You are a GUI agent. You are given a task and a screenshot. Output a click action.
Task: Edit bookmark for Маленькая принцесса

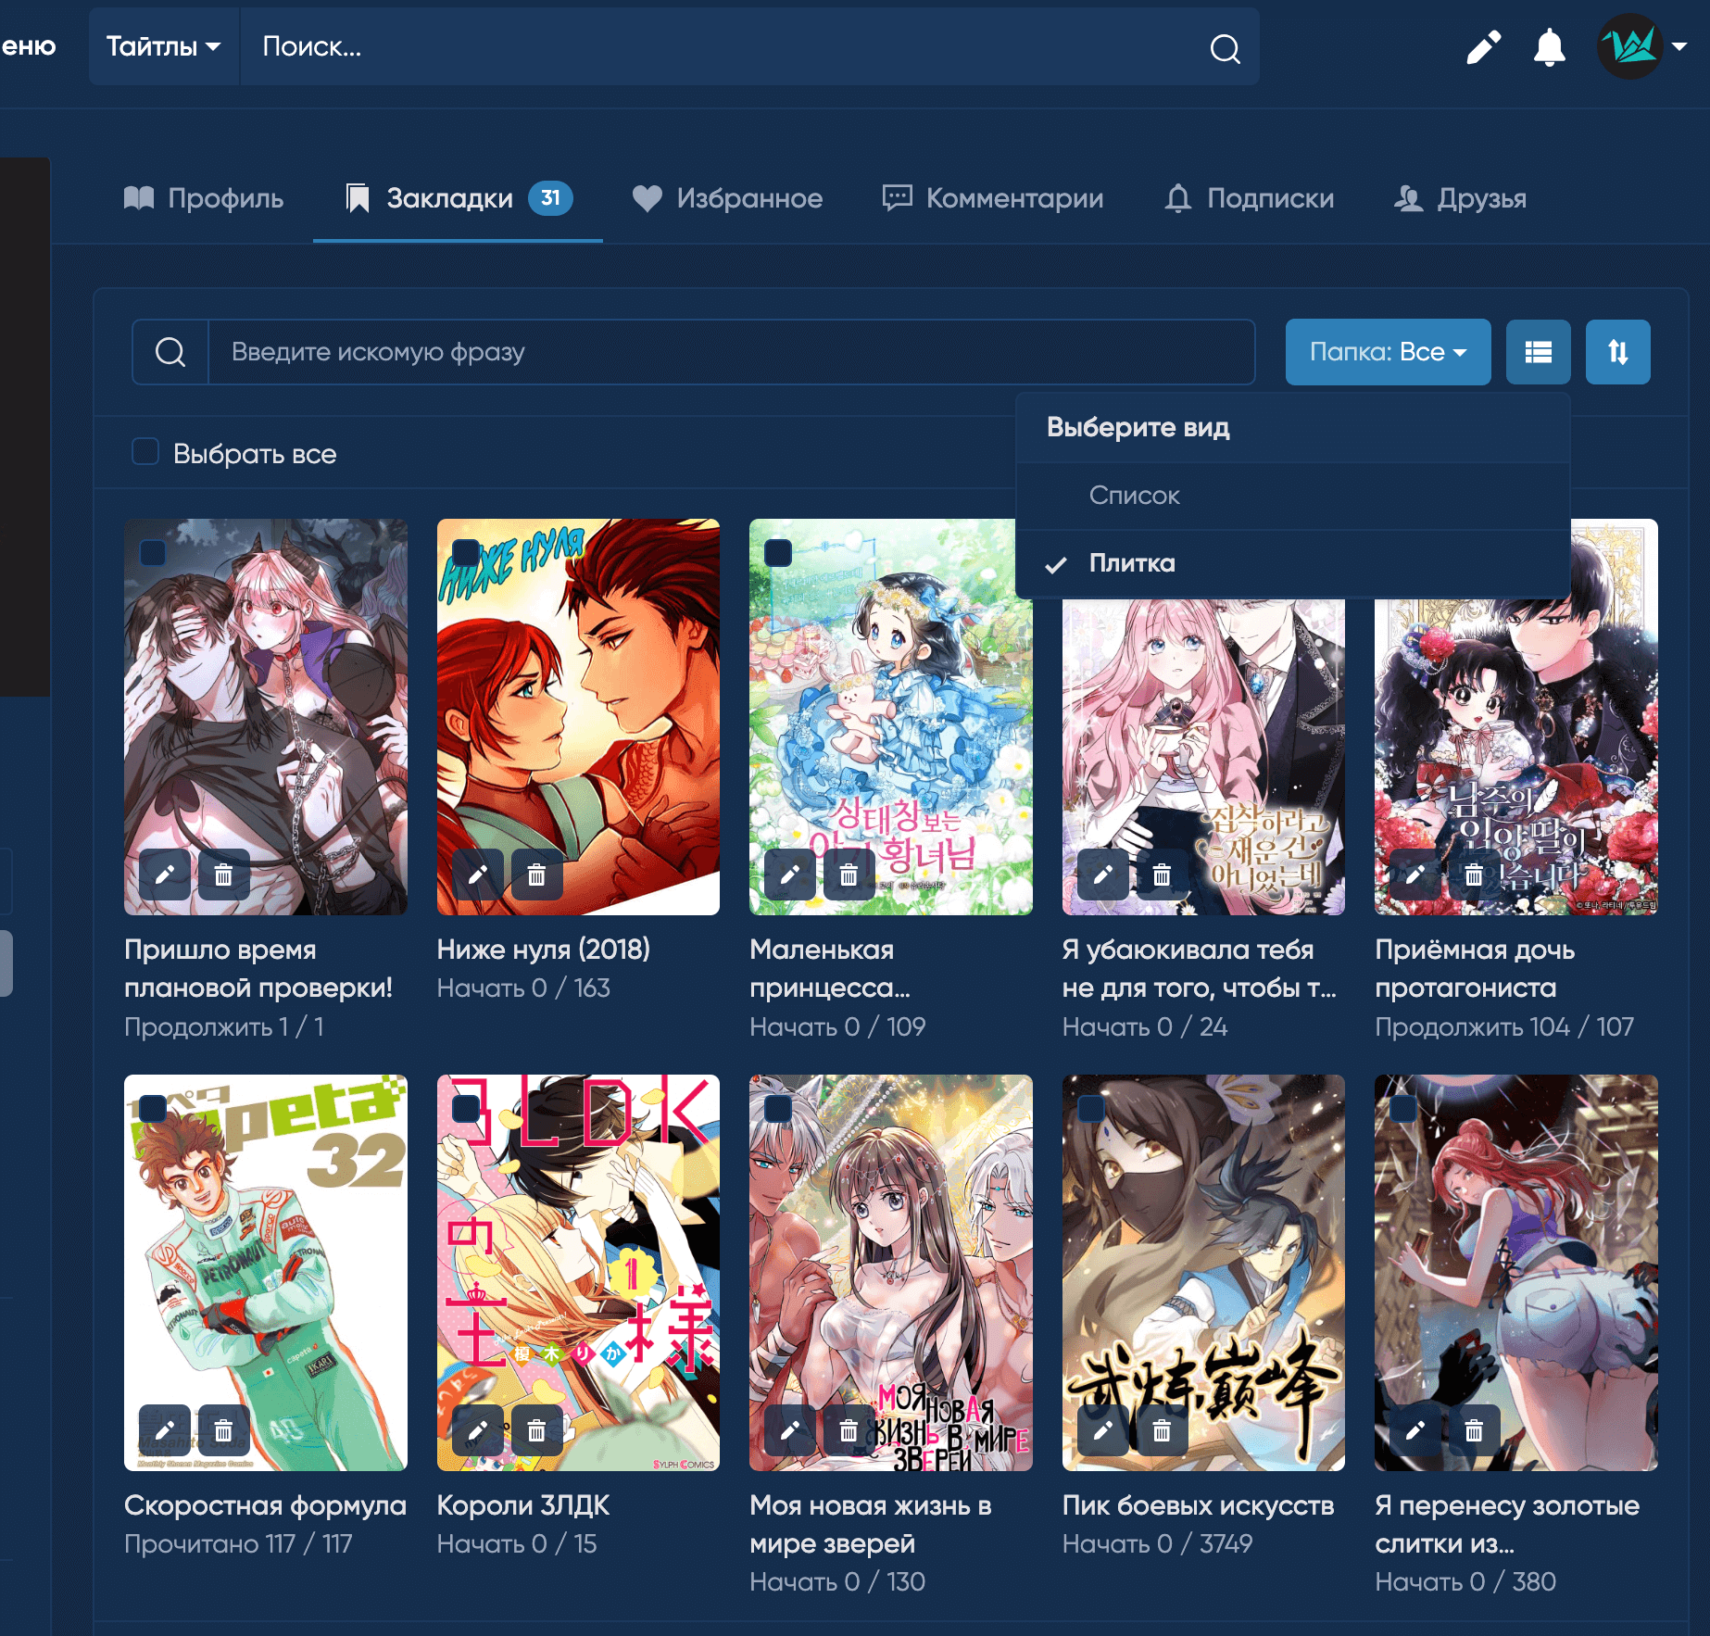[x=790, y=875]
